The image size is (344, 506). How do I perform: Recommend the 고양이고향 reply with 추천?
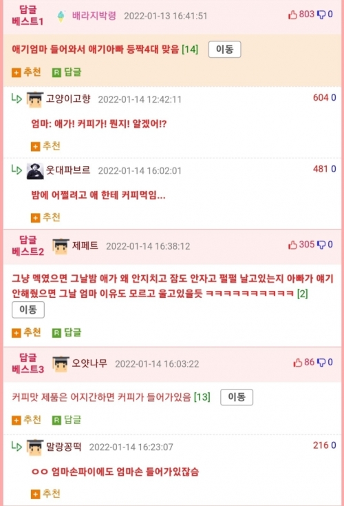(45, 146)
